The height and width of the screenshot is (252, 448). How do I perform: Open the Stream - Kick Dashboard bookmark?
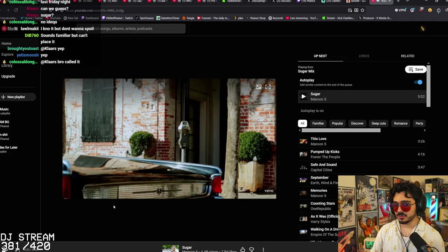[338, 18]
